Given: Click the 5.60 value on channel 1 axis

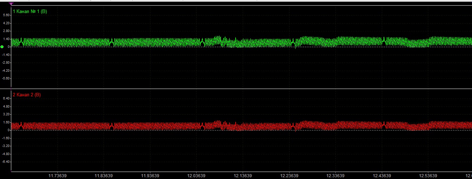Looking at the screenshot, I should (x=6, y=15).
